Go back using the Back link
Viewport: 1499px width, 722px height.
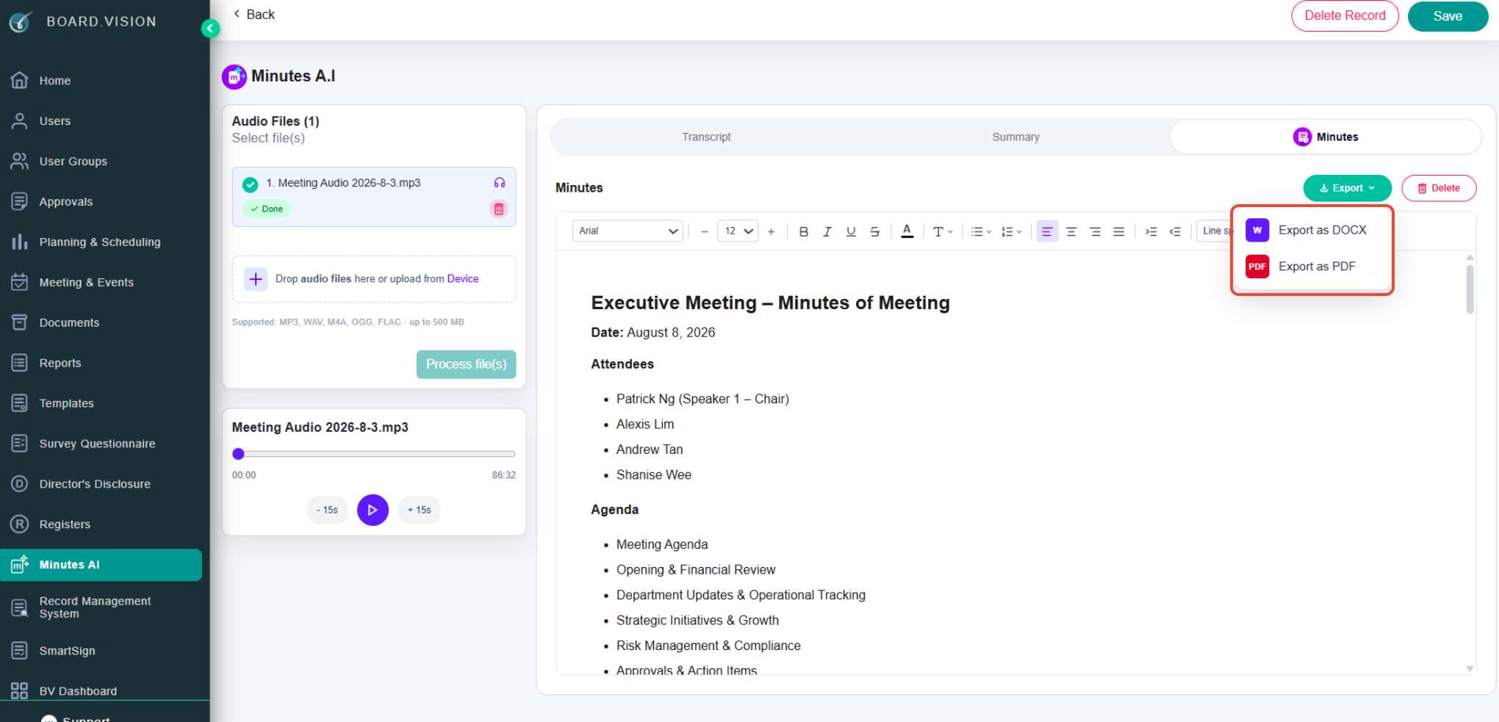point(254,15)
